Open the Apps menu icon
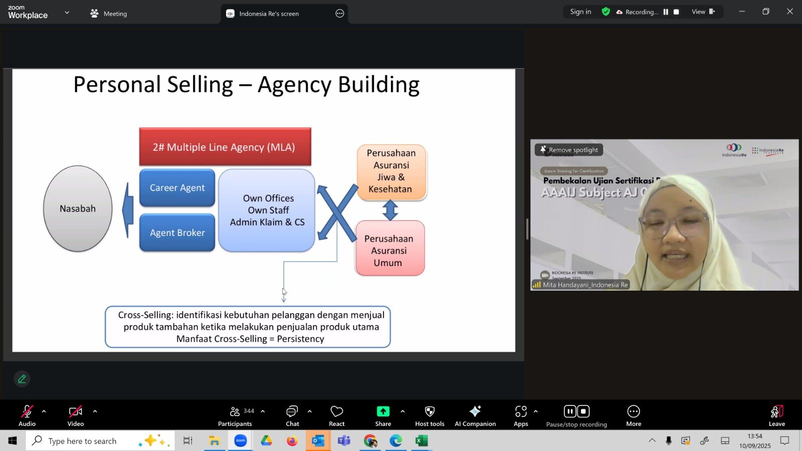Viewport: 802px width, 451px height. coord(521,416)
